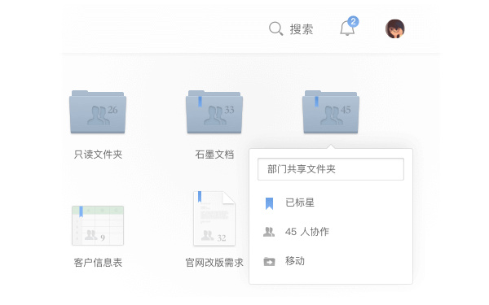Click the collaborators people icon in popup
This screenshot has height=305, width=489.
coord(269,232)
